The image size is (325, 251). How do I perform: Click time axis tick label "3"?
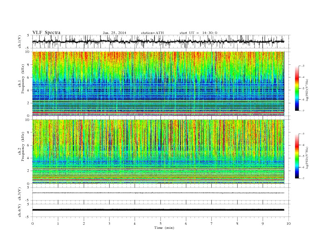coord(109,224)
